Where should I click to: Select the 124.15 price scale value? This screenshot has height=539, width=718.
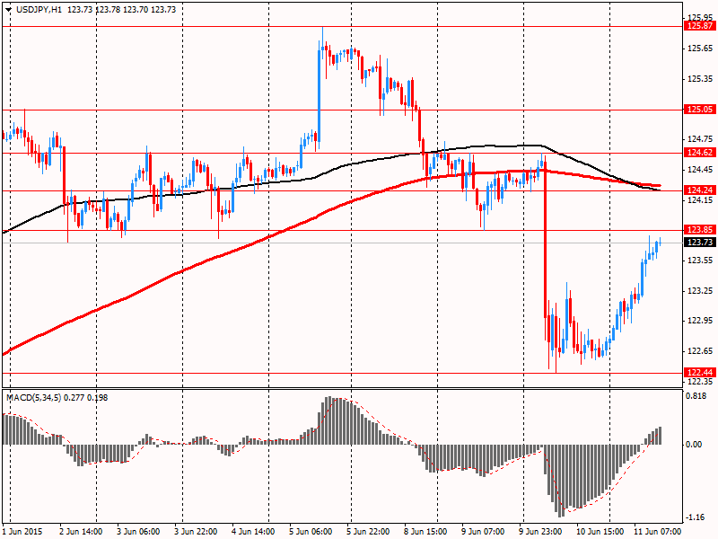[700, 200]
